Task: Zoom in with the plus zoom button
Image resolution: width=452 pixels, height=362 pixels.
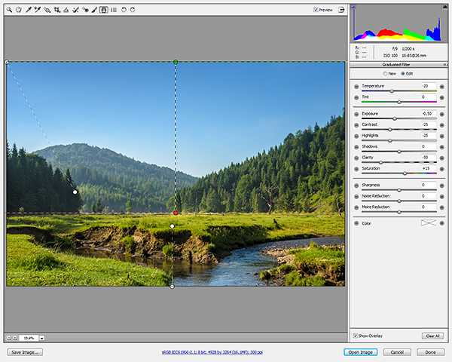Action: pos(15,338)
